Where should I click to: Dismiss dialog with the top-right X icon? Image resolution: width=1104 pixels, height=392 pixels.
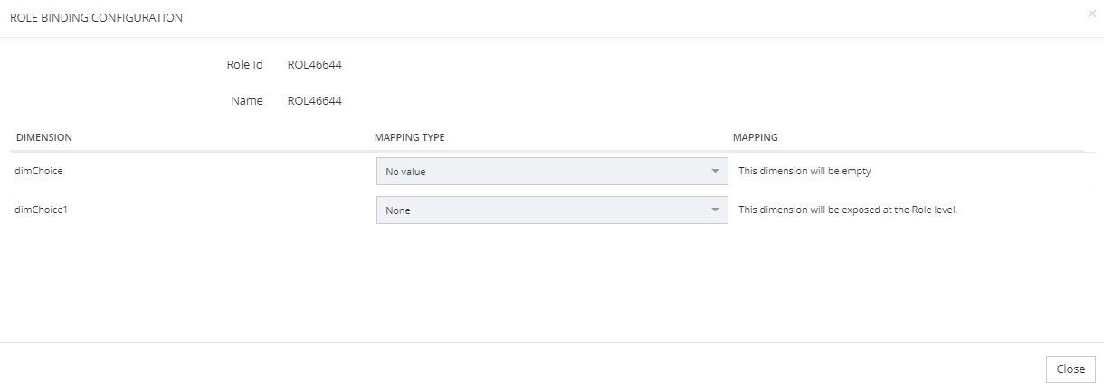[x=1091, y=14]
